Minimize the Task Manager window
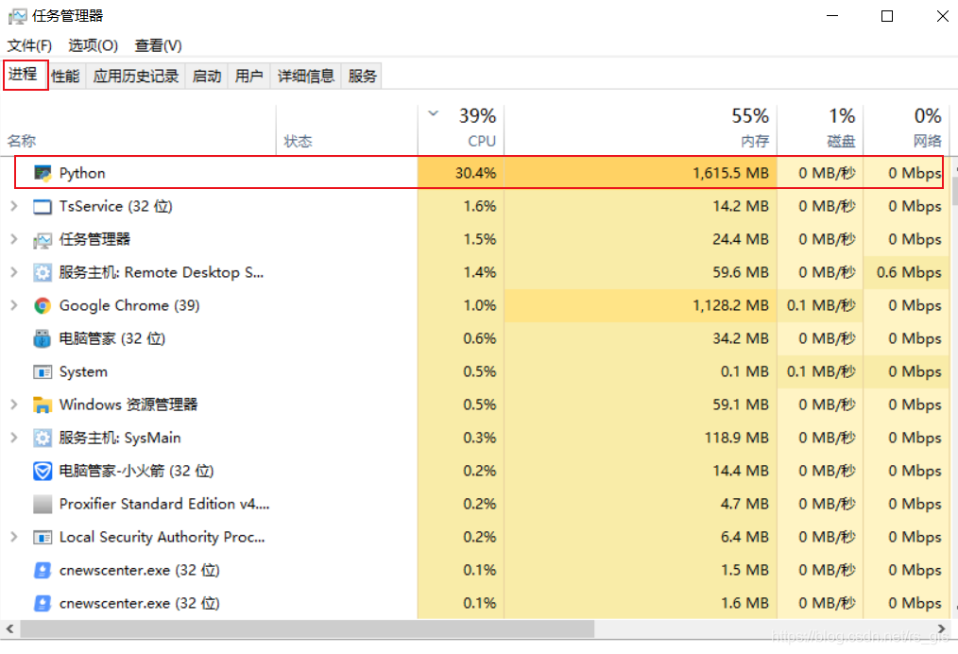958x654 pixels. pyautogui.click(x=832, y=16)
